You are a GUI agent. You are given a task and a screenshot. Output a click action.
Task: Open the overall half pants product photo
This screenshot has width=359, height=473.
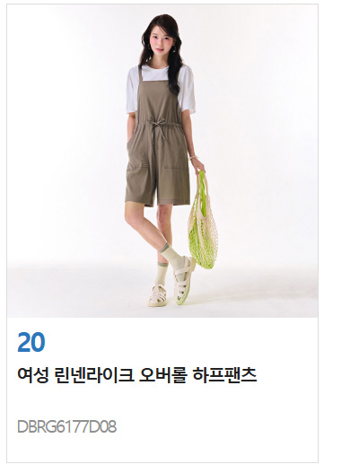pos(162,161)
